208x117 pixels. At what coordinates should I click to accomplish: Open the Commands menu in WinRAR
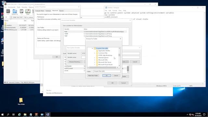[x=12, y=7]
